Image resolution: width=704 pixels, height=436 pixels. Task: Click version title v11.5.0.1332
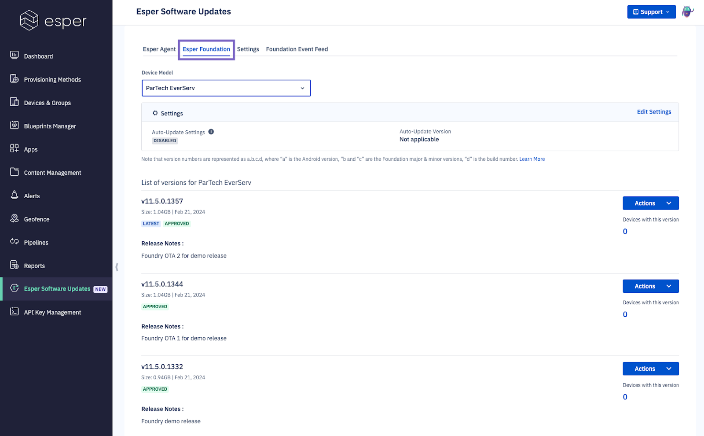click(162, 367)
